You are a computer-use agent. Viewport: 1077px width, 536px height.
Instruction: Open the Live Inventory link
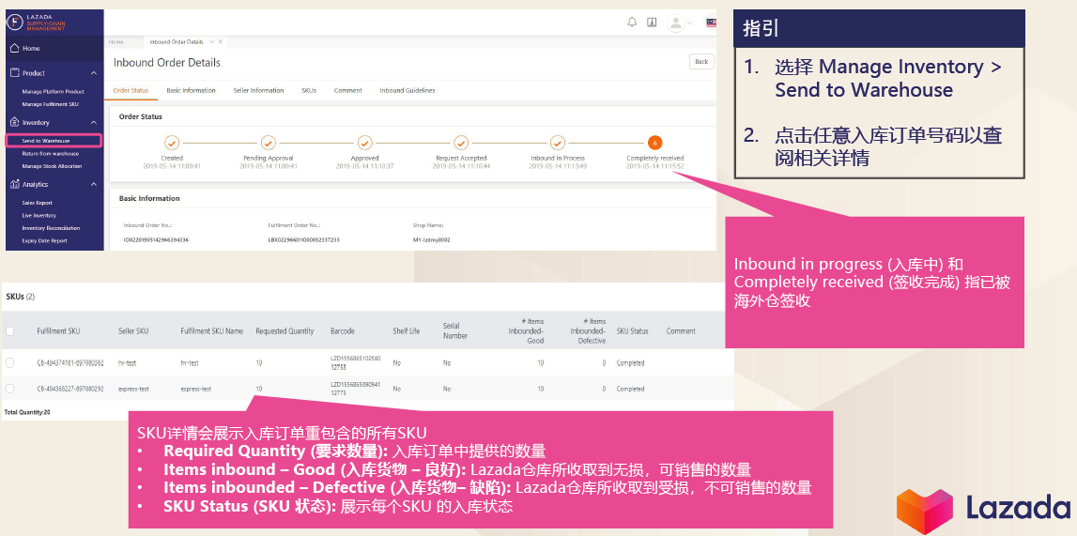[39, 216]
